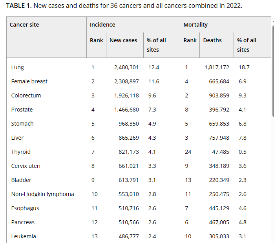Screen dimensions: 274x243
Task: Click Leukemia deaths 305,033
Action: pos(219,236)
